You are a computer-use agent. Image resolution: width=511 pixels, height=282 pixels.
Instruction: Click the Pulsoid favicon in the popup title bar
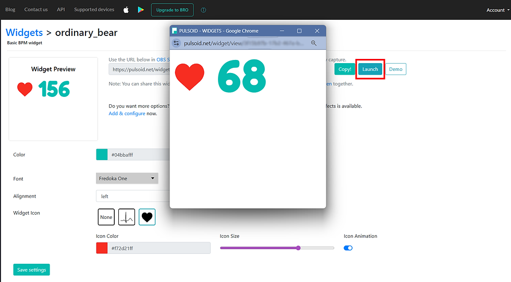coord(174,31)
